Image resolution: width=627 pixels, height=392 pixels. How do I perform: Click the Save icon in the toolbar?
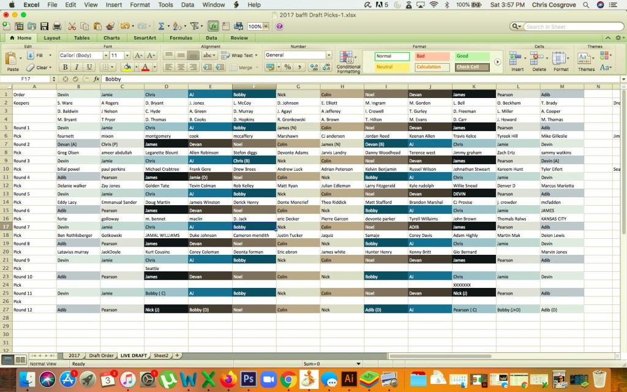tap(44, 26)
